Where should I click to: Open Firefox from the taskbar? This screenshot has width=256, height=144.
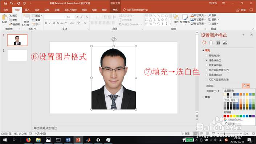[28, 140]
